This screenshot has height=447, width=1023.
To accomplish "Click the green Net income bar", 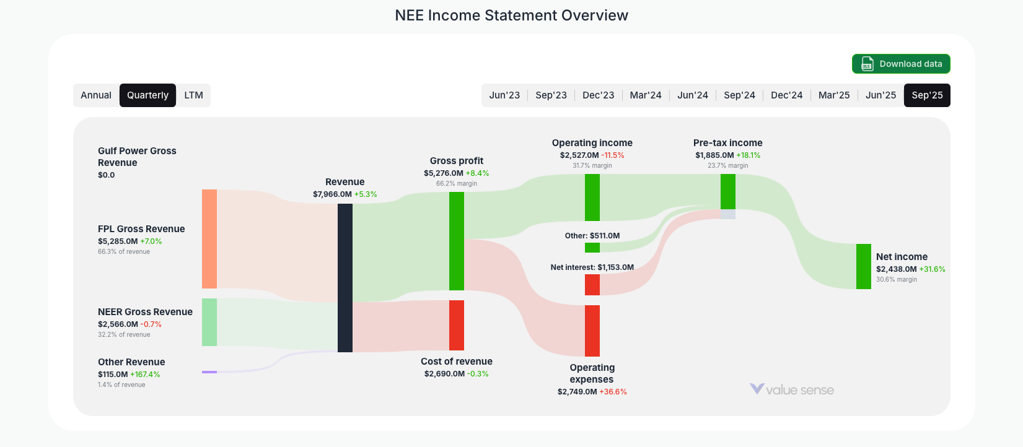I will (864, 267).
